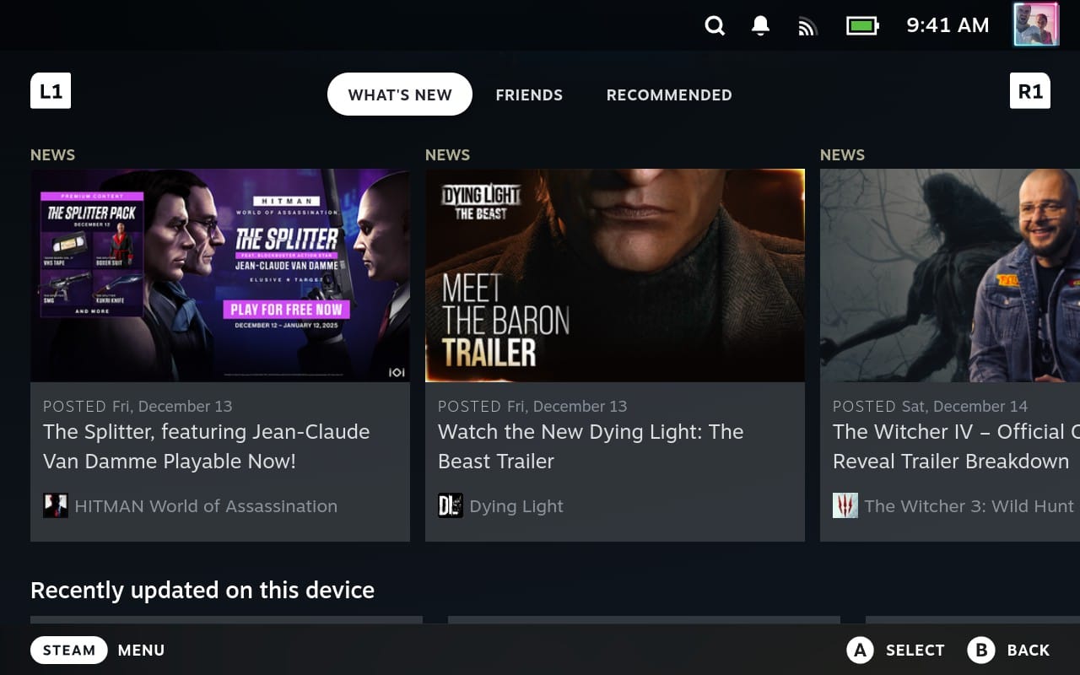Click the L1 bumper glyph
1080x675 pixels.
[x=51, y=91]
